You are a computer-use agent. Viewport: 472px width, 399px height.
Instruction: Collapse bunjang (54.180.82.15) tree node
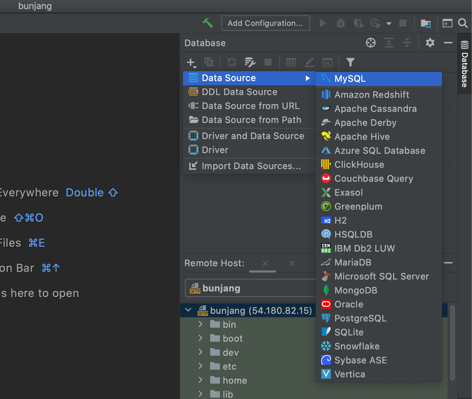click(189, 310)
